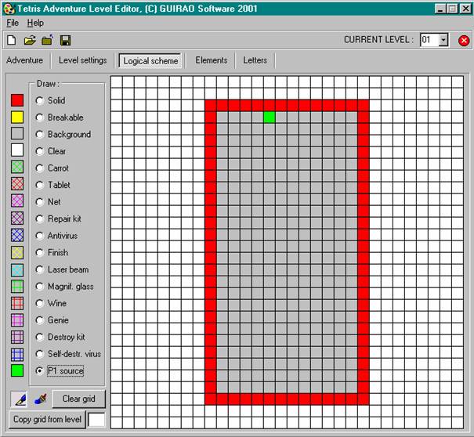Click the solid red color swatch
Image resolution: width=474 pixels, height=437 pixels.
coord(17,100)
